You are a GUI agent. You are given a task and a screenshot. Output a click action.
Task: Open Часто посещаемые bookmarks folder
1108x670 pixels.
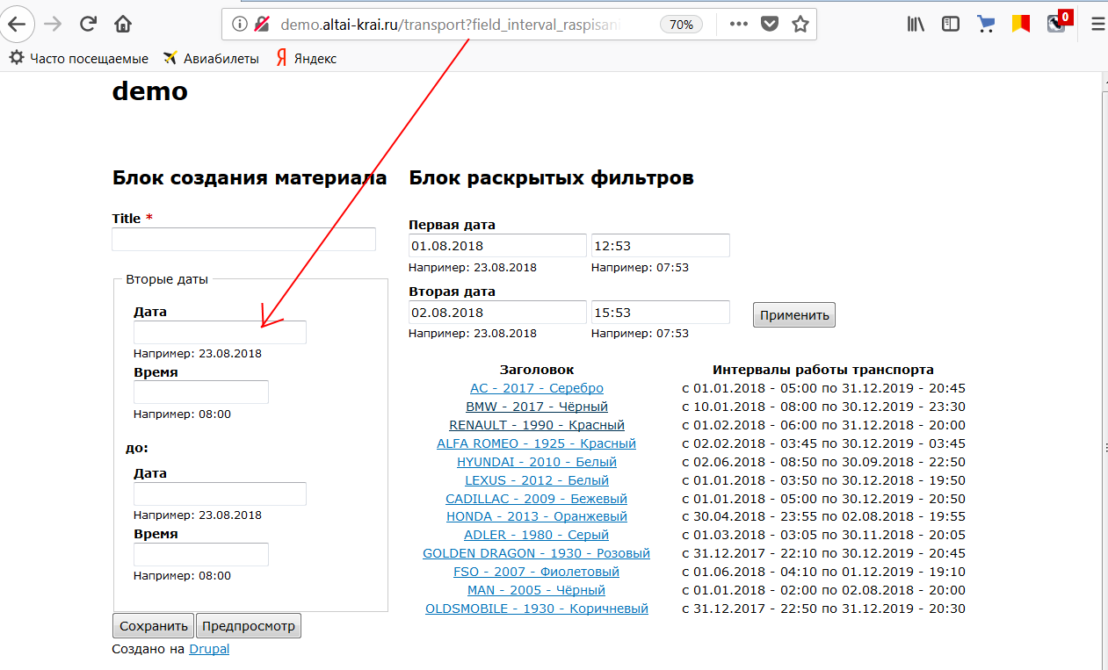tap(78, 59)
